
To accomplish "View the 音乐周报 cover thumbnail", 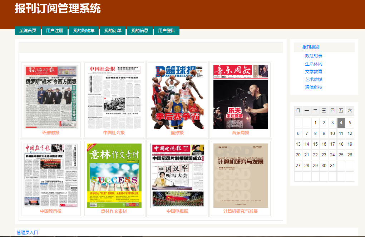I will 241,97.
